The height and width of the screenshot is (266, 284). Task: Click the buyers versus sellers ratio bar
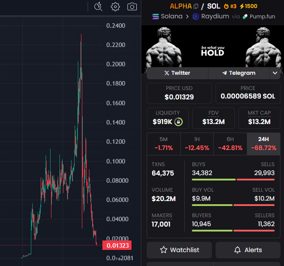(x=233, y=231)
